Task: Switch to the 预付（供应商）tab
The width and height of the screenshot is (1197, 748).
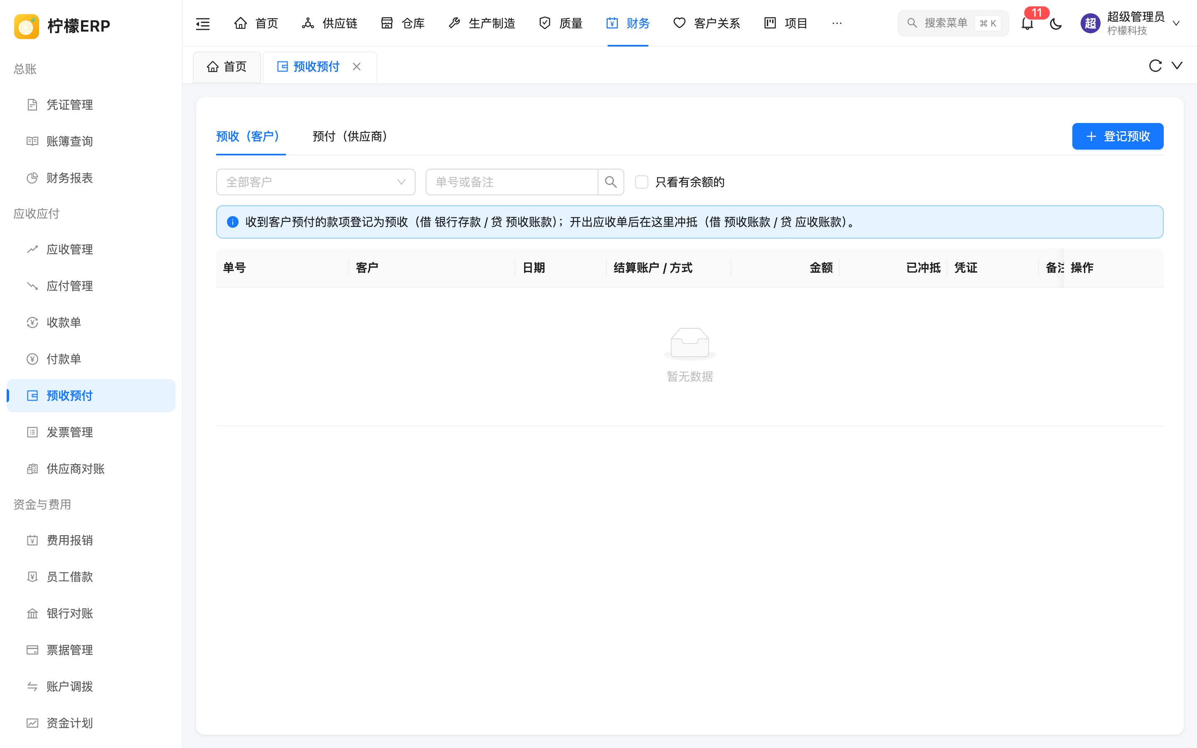Action: click(350, 137)
